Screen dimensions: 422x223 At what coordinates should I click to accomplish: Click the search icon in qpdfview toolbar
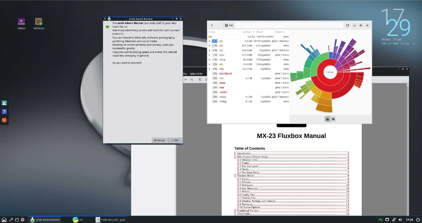coord(192,79)
